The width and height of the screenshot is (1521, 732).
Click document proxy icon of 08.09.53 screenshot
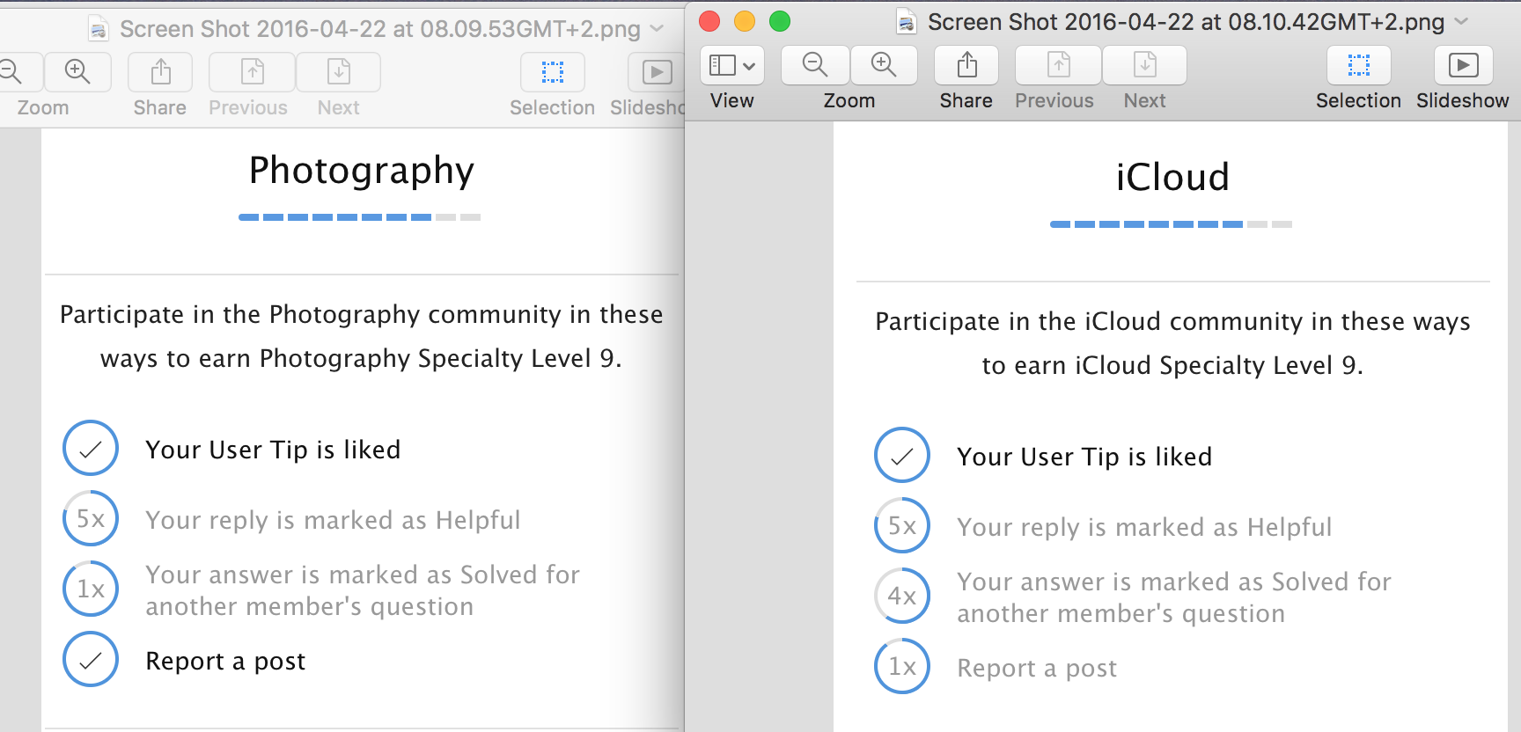point(99,29)
